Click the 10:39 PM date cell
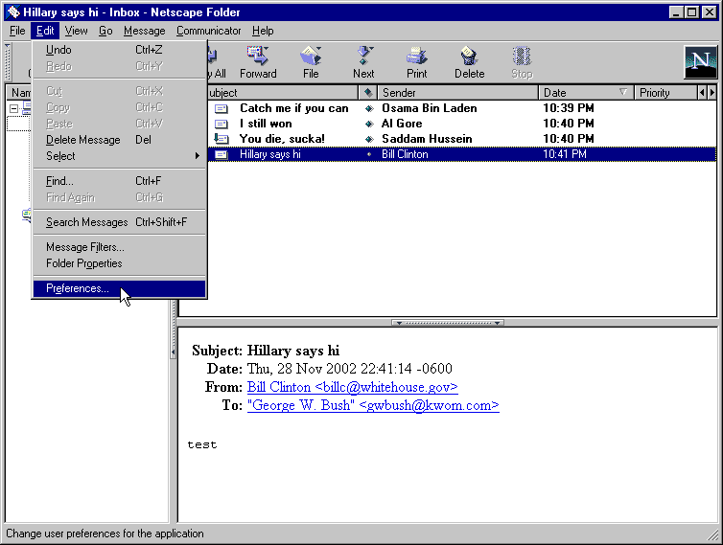This screenshot has height=545, width=723. (x=568, y=108)
